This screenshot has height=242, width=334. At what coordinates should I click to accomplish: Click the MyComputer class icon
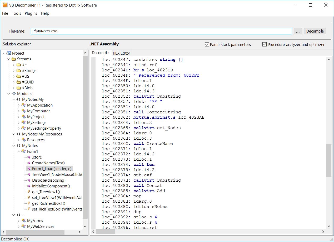coord(24,111)
